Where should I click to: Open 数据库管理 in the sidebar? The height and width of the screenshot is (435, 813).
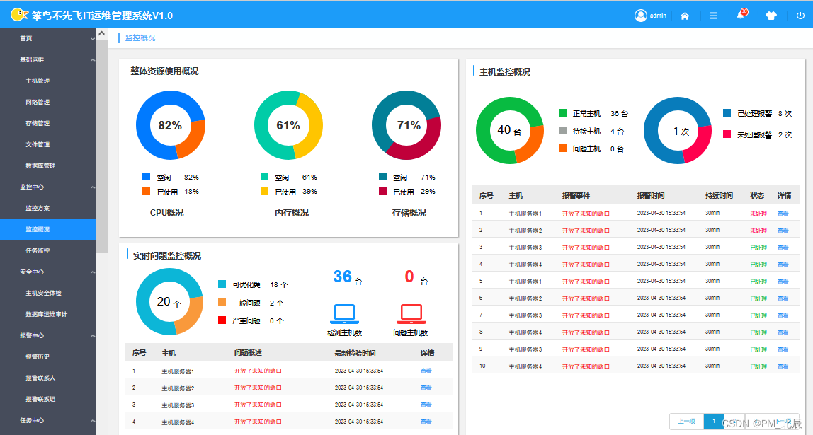point(40,166)
